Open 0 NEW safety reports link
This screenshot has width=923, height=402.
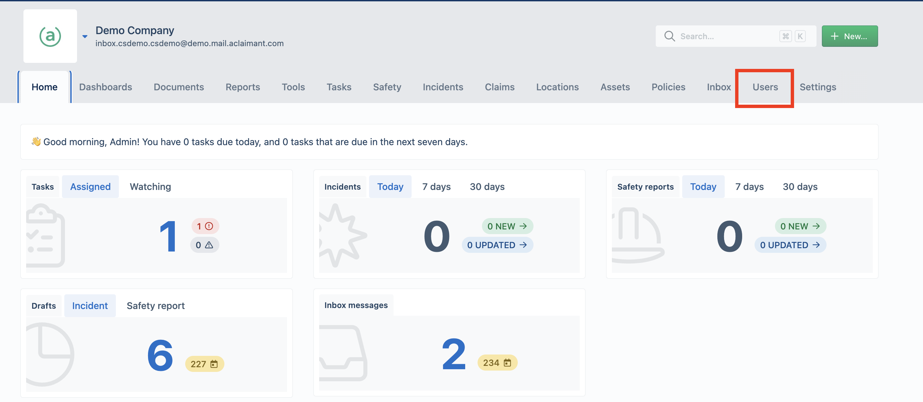coord(800,226)
